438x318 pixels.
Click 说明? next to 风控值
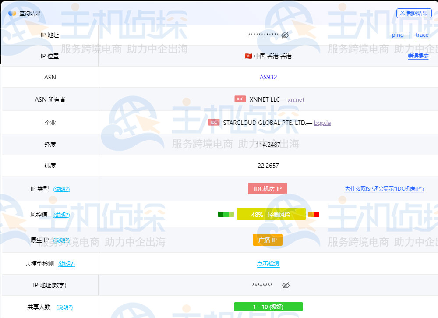pyautogui.click(x=61, y=215)
